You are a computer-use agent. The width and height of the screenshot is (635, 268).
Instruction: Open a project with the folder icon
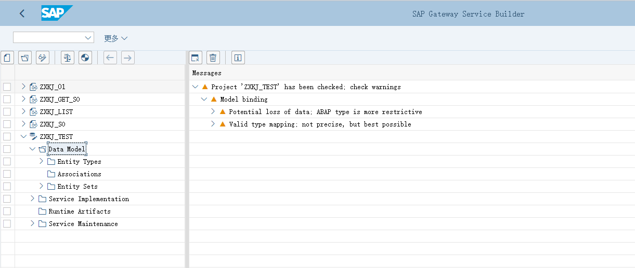(25, 58)
